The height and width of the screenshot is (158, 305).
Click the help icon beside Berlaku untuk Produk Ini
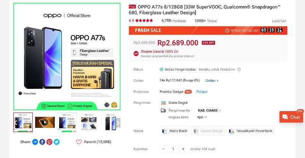[239, 69]
